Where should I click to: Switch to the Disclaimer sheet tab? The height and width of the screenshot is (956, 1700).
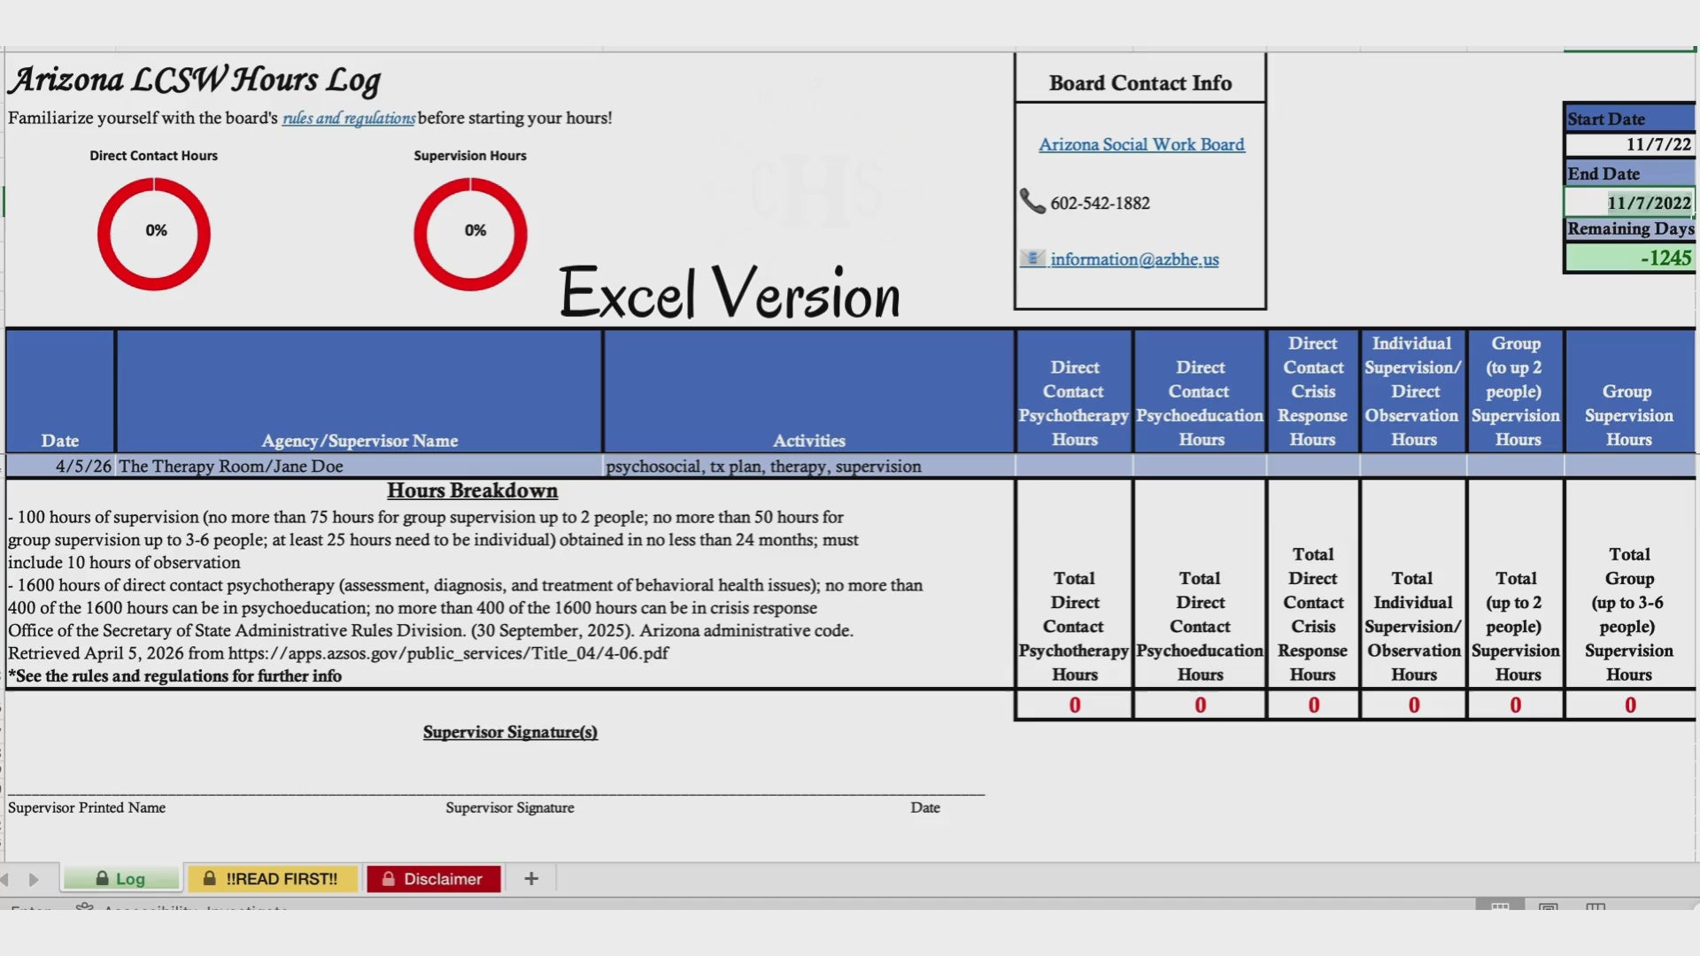coord(433,878)
